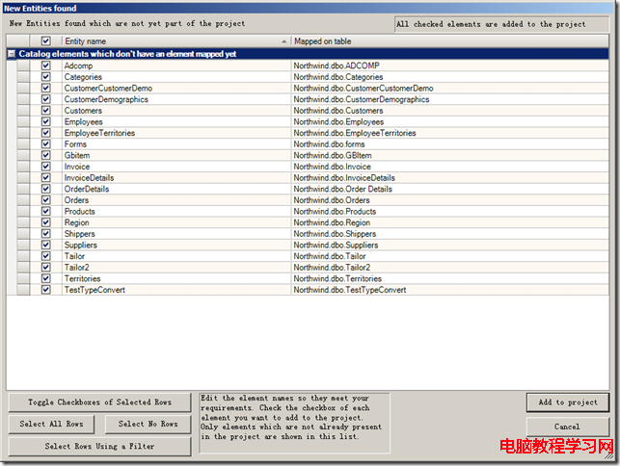The image size is (620, 466).
Task: Sort by the Mapped on table column
Action: [x=450, y=41]
